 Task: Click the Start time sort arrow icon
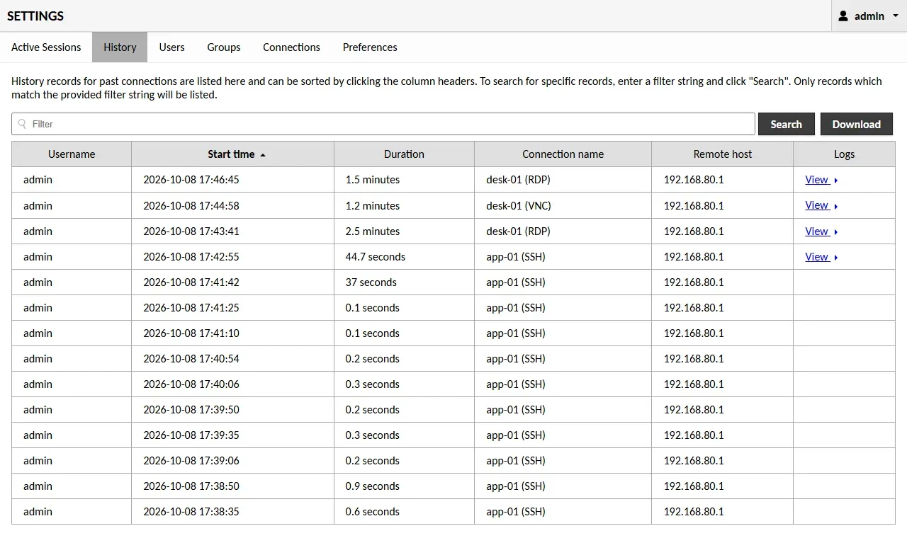(x=263, y=155)
